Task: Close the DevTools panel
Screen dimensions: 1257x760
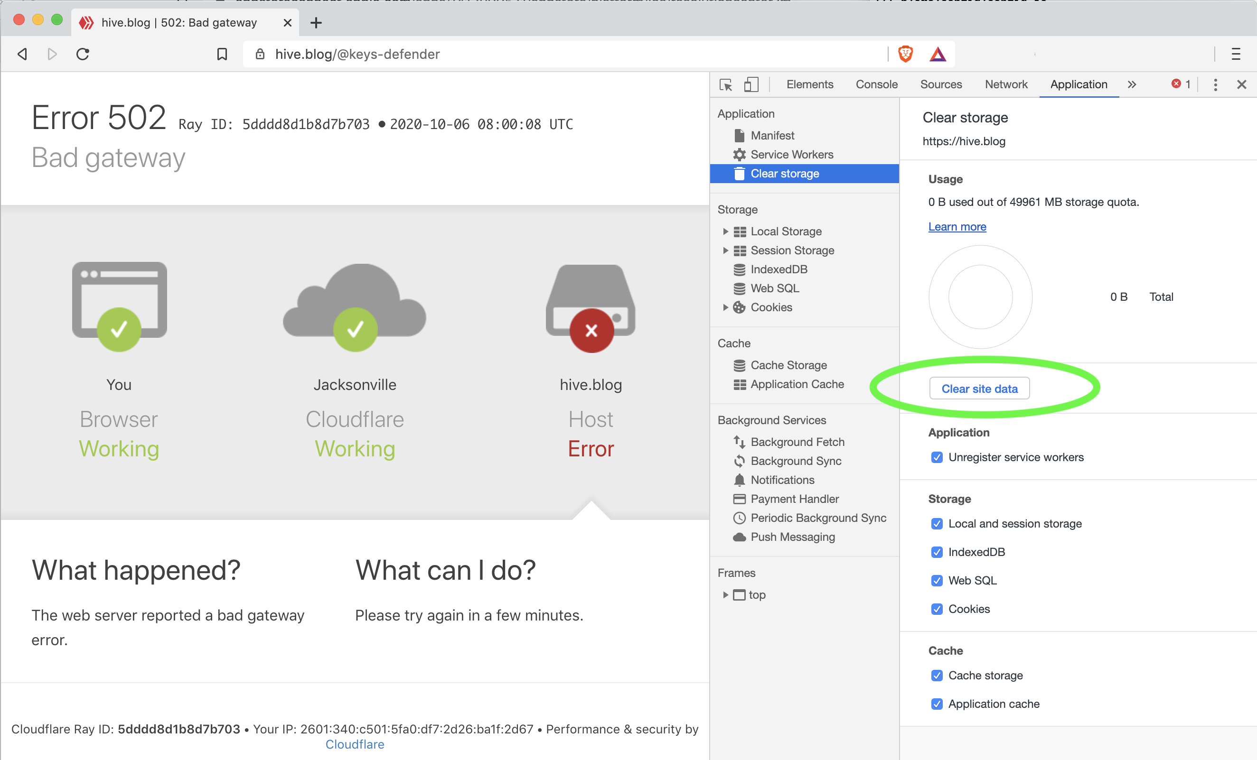Action: pyautogui.click(x=1242, y=84)
